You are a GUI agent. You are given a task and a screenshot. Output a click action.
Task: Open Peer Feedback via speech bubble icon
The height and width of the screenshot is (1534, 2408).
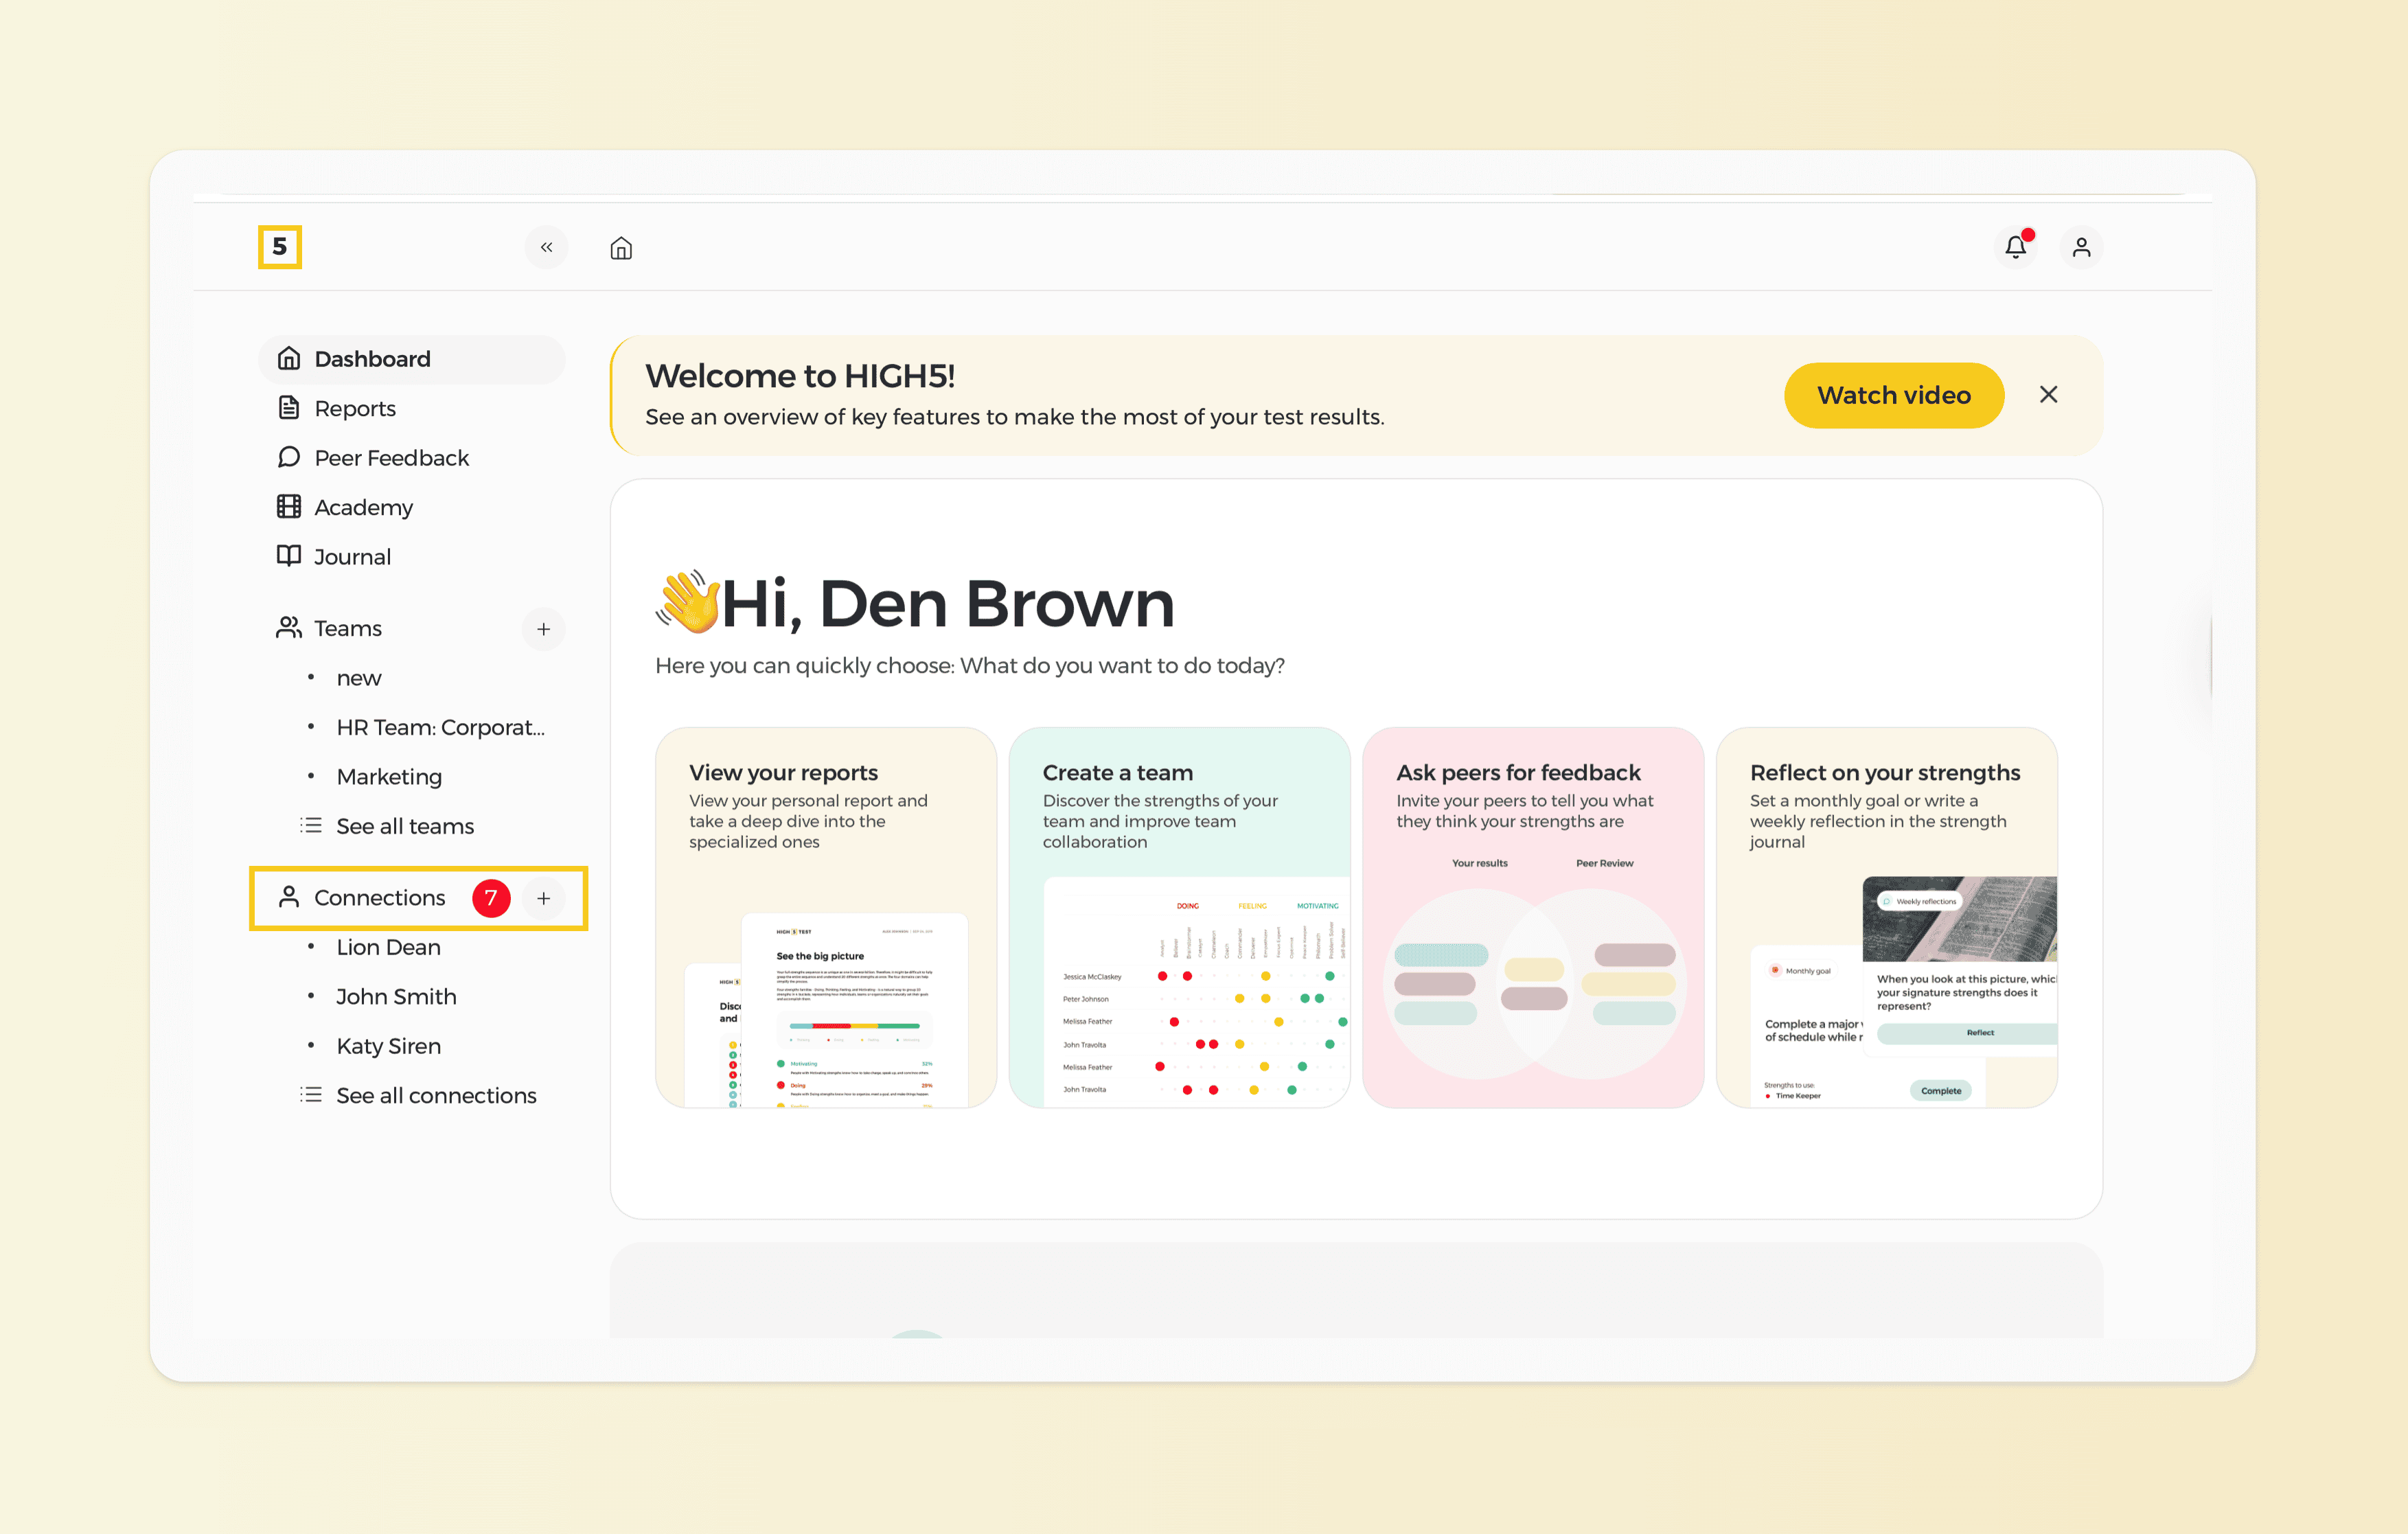click(289, 457)
